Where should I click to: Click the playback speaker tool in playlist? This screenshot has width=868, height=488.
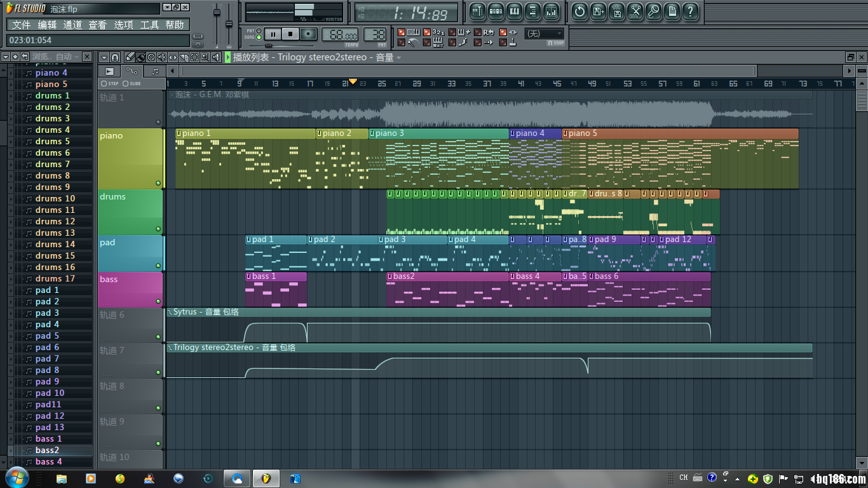point(215,57)
